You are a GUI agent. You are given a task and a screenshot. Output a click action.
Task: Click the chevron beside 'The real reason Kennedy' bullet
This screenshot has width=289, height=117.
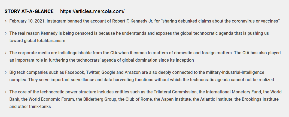6,33
